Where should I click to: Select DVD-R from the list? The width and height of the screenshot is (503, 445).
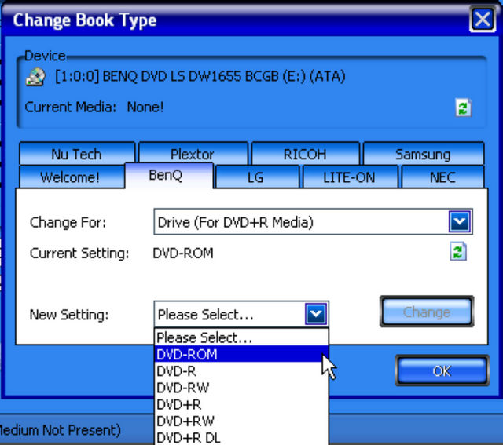[241, 370]
